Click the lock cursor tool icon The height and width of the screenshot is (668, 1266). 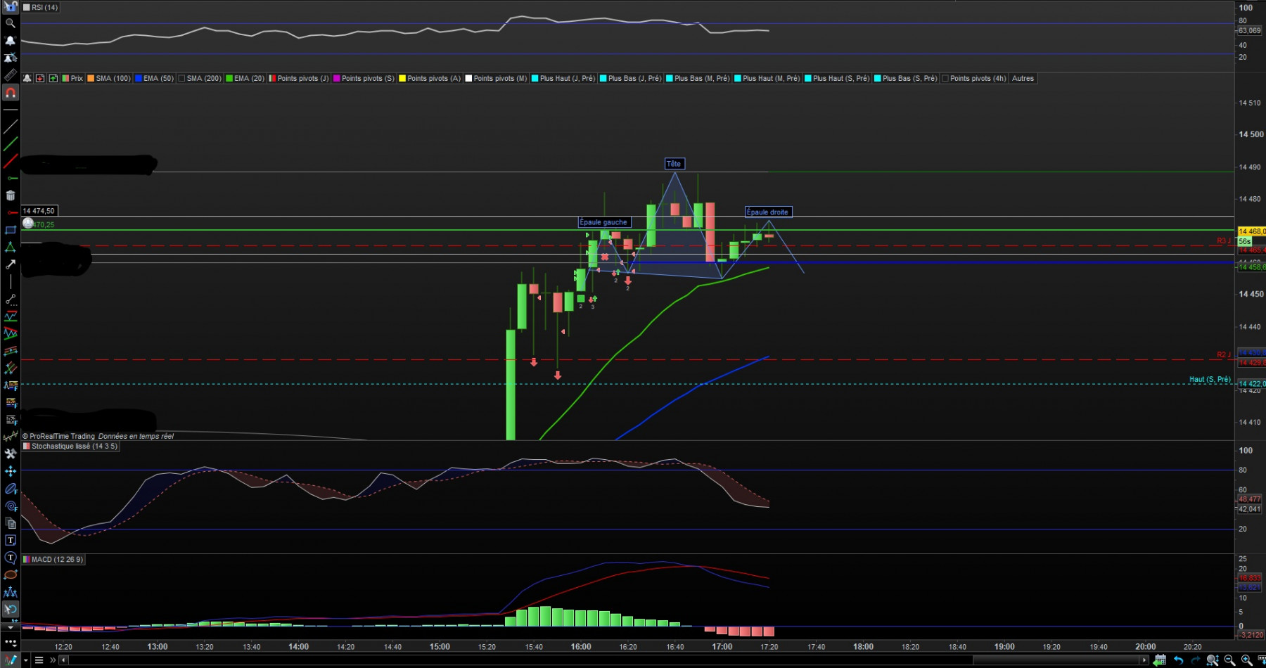(11, 6)
